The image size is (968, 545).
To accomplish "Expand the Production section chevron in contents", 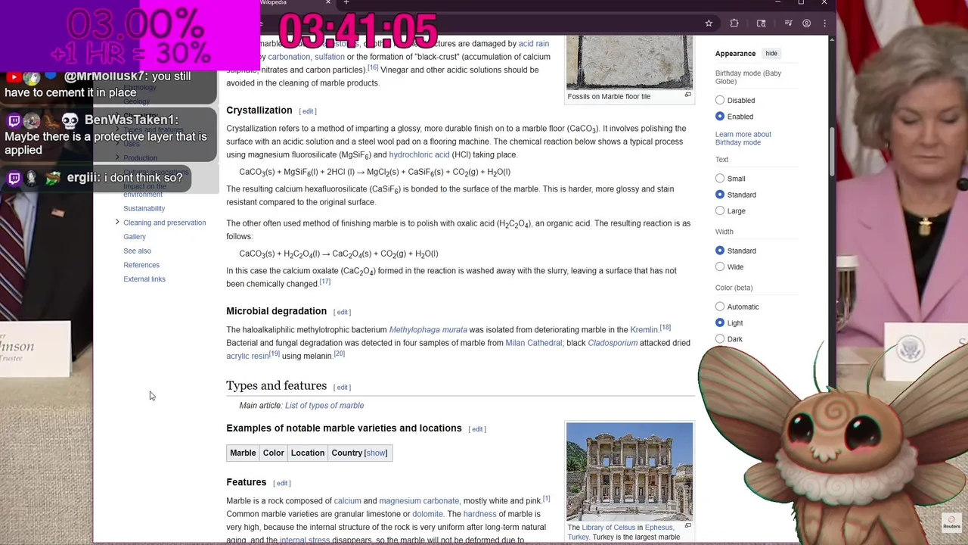I will 117,157.
